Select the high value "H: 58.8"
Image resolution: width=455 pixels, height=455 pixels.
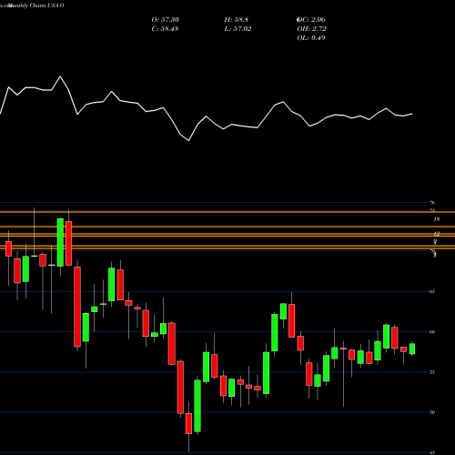237,20
